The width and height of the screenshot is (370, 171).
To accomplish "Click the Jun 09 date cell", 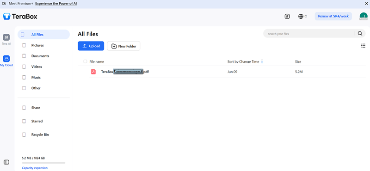I will coord(232,72).
